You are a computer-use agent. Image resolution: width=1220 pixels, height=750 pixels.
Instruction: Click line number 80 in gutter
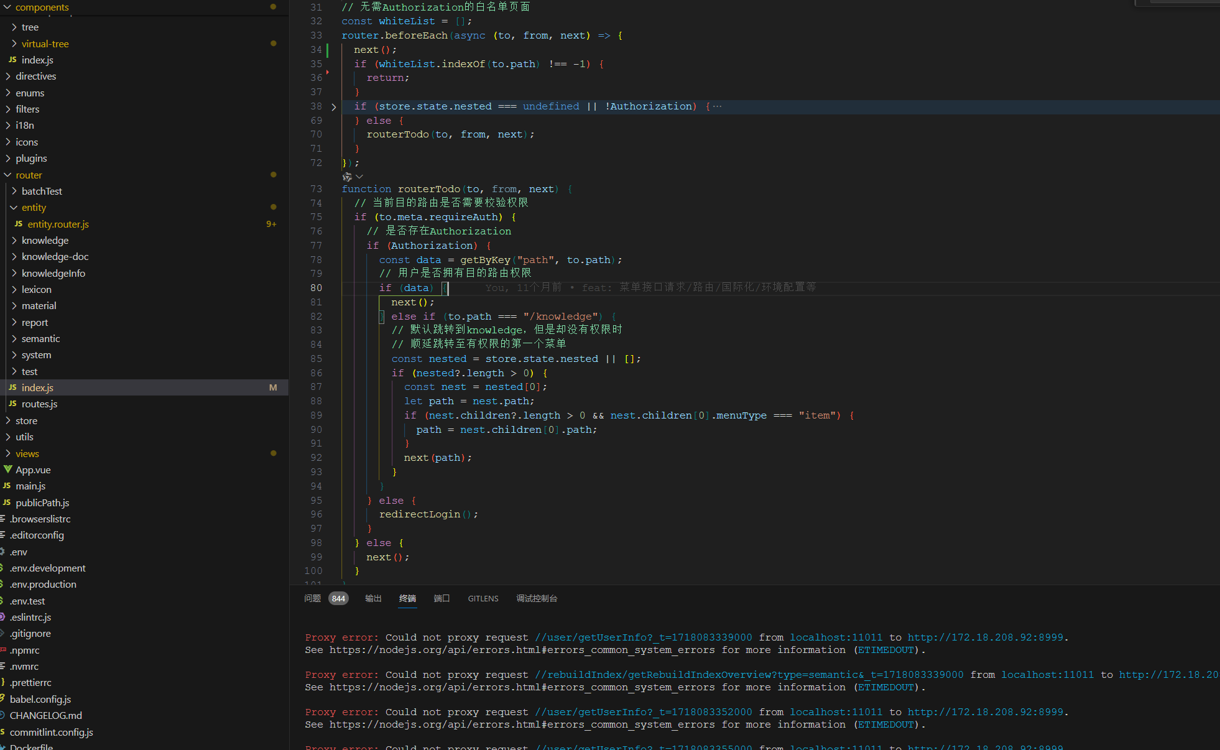(316, 288)
